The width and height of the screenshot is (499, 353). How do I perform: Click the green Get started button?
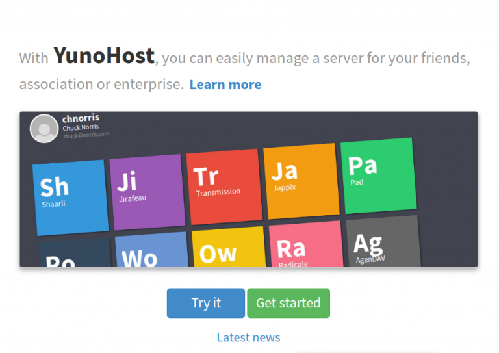(x=288, y=303)
